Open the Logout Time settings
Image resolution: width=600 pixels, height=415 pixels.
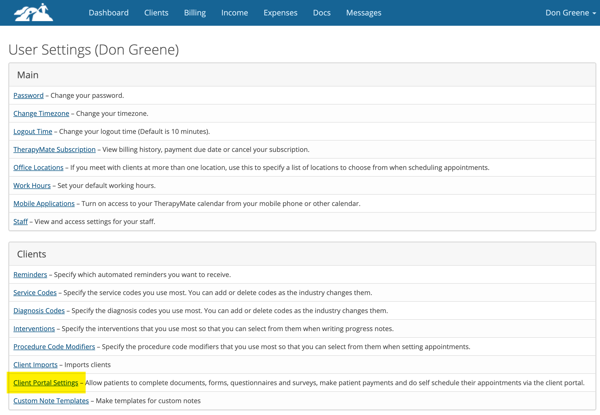point(33,131)
